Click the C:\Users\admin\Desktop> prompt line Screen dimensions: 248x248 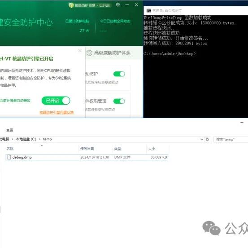170,53
